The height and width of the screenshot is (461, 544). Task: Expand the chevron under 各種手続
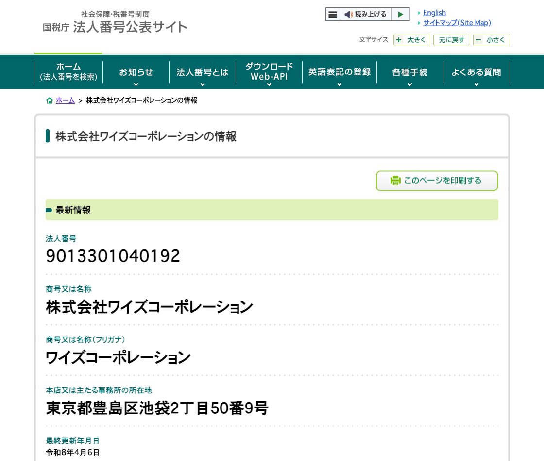pos(410,85)
